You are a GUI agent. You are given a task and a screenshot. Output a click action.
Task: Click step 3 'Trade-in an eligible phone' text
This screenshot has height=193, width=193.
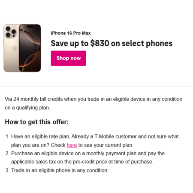click(x=60, y=170)
